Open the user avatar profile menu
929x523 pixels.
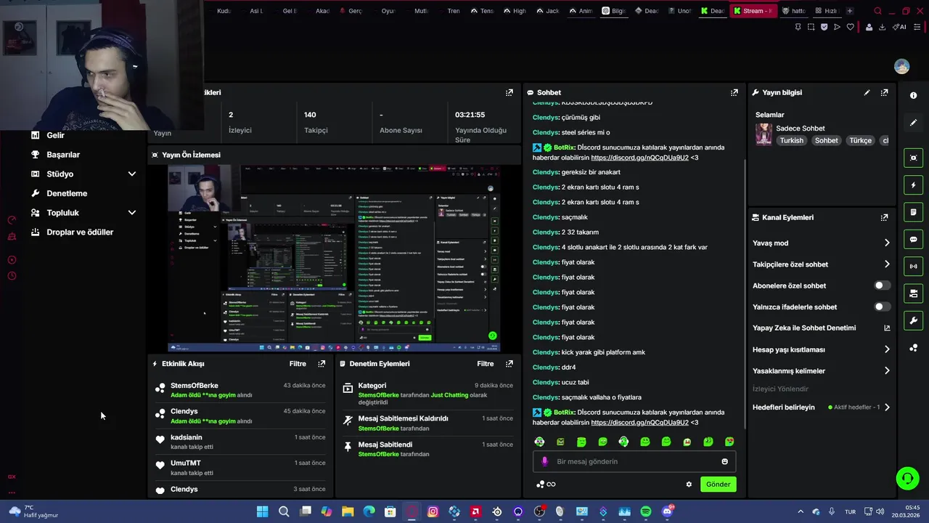pos(901,67)
